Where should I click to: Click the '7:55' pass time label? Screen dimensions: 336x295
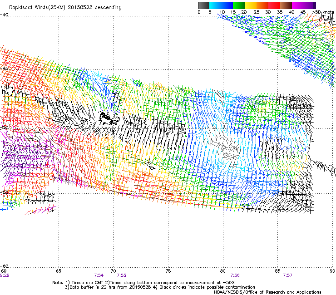tap(122, 275)
